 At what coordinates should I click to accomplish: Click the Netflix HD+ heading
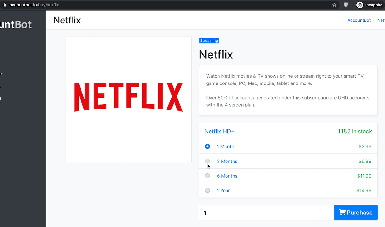coord(219,131)
